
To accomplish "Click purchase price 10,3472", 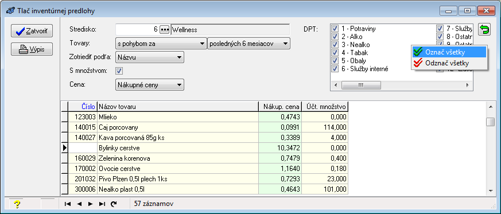I will tap(280, 148).
